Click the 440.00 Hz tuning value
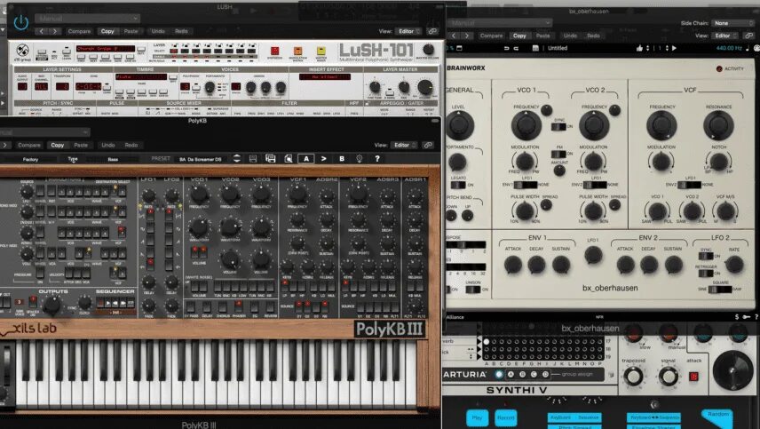 click(729, 48)
